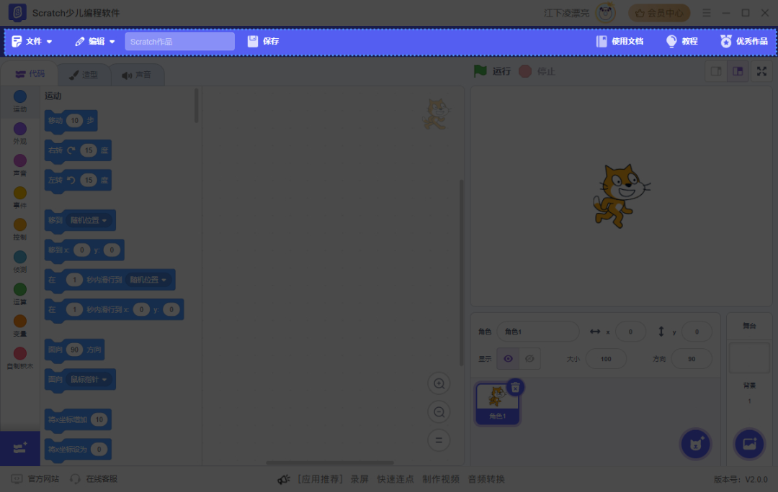Click the 左转 15 度 block
The image size is (778, 492).
(x=78, y=181)
